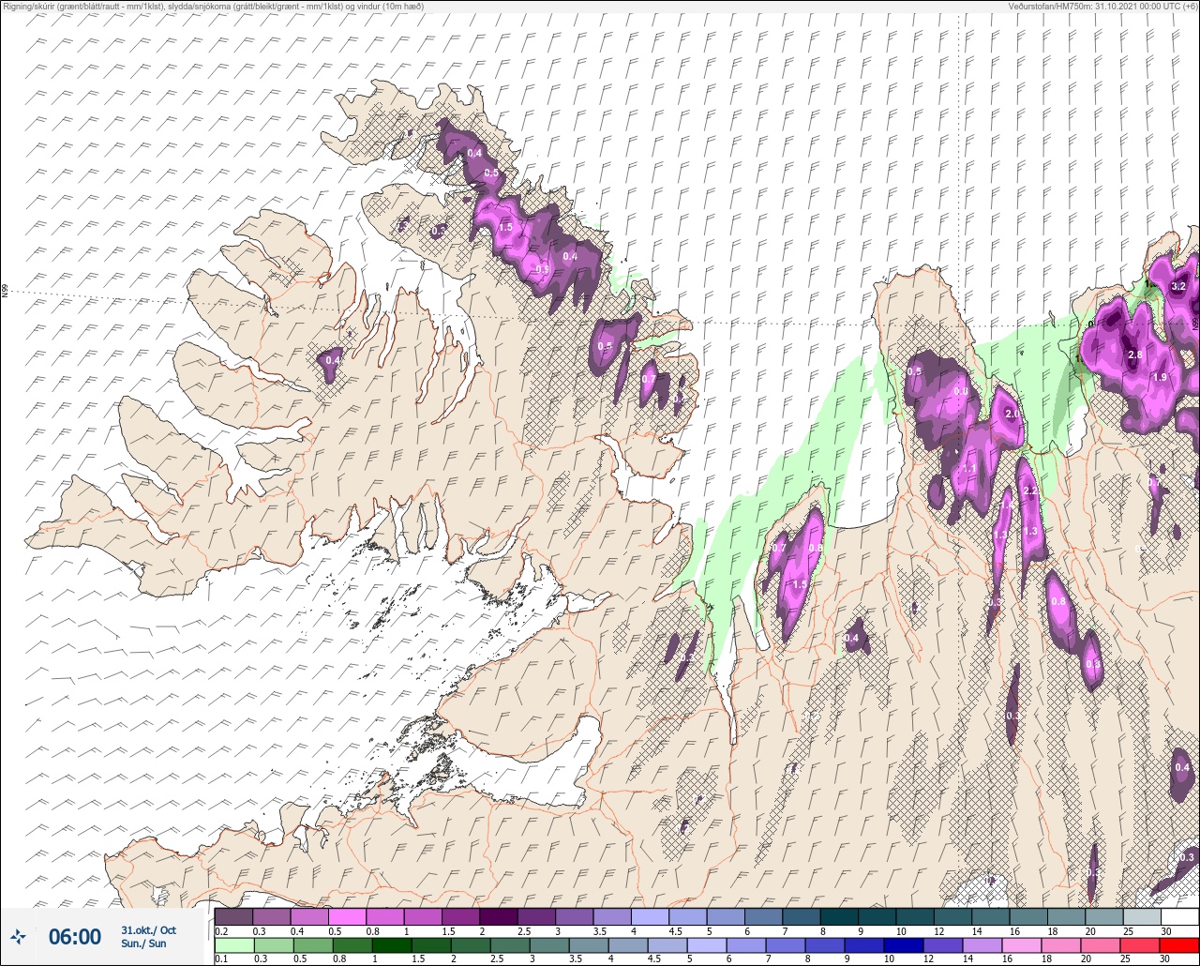Click the 2.0 precipitation value on the map
The image size is (1200, 966).
click(x=1012, y=415)
